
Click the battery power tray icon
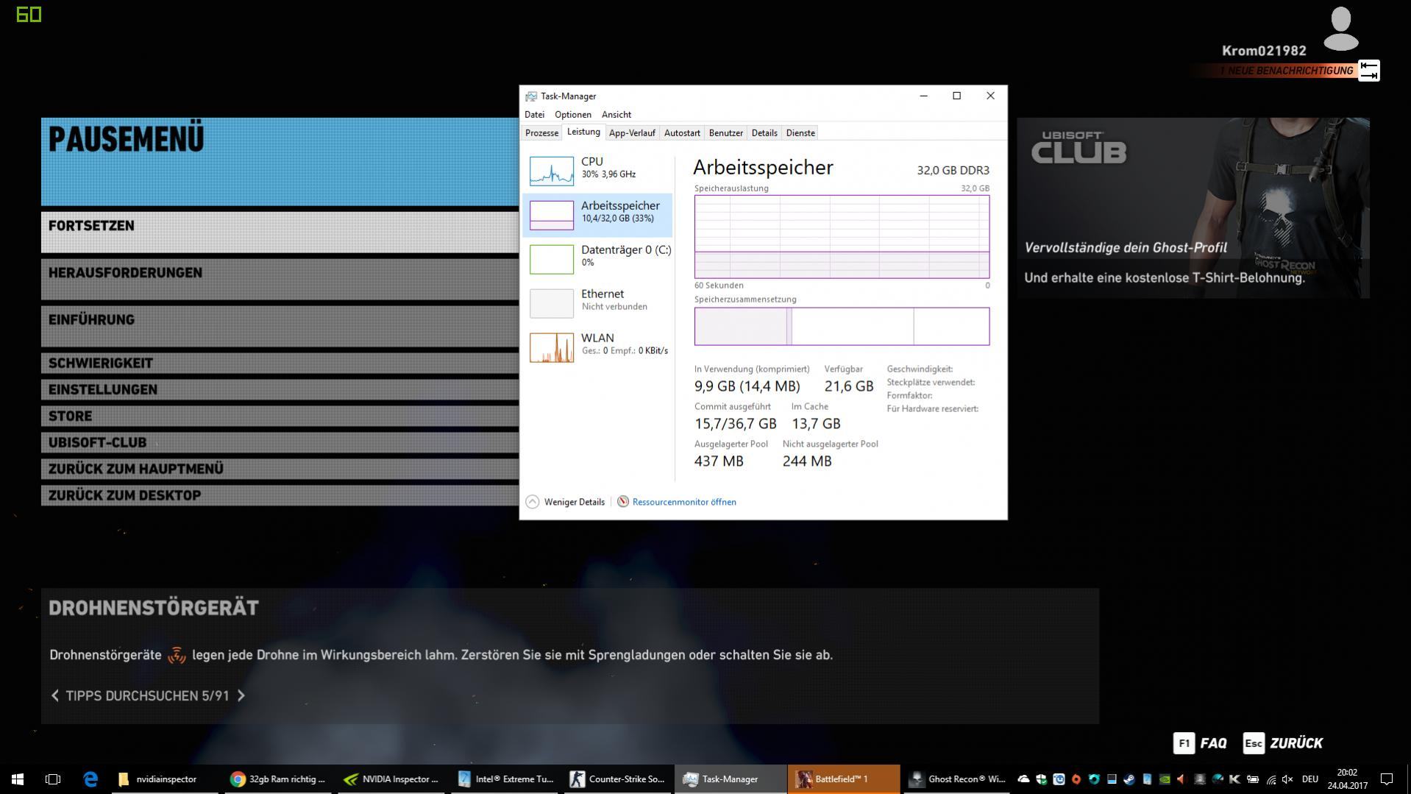[1253, 779]
